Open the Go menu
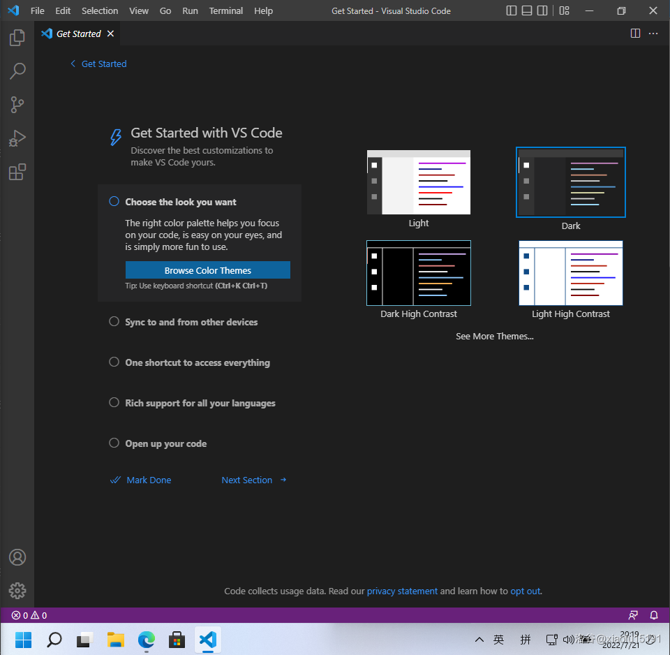The height and width of the screenshot is (655, 670). click(165, 10)
